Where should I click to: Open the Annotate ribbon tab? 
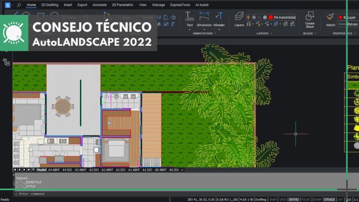100,5
